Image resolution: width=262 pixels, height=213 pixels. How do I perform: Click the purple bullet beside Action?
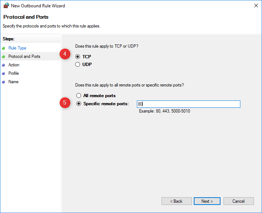click(3, 65)
